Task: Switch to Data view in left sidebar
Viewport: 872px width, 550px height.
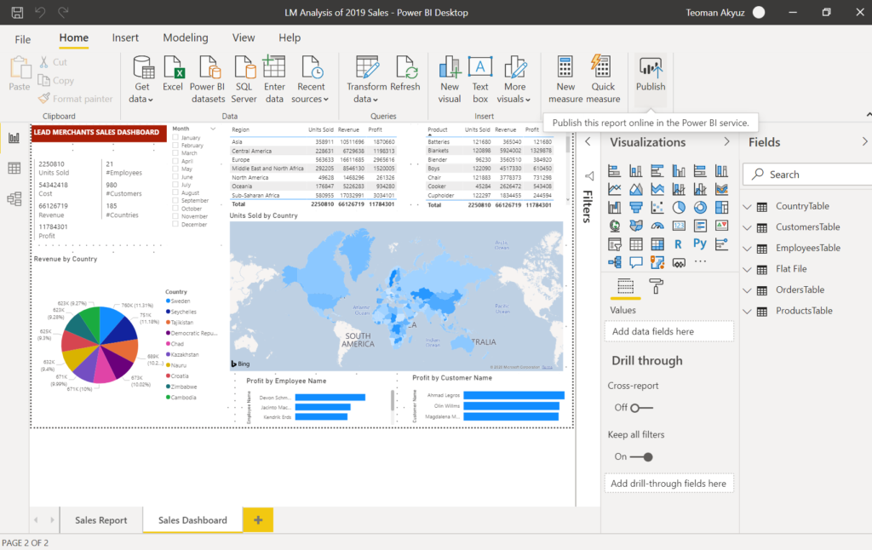Action: click(x=14, y=168)
